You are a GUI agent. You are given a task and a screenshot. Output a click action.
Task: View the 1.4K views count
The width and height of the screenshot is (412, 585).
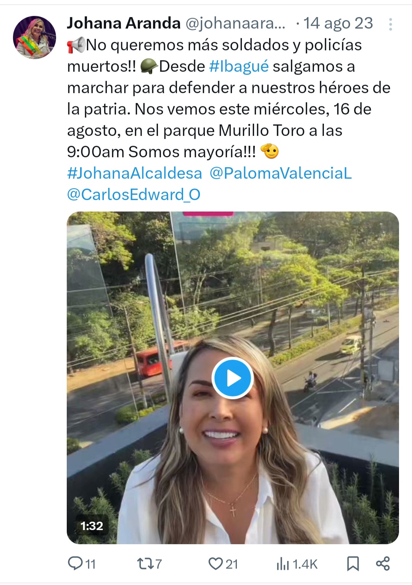coord(305,564)
